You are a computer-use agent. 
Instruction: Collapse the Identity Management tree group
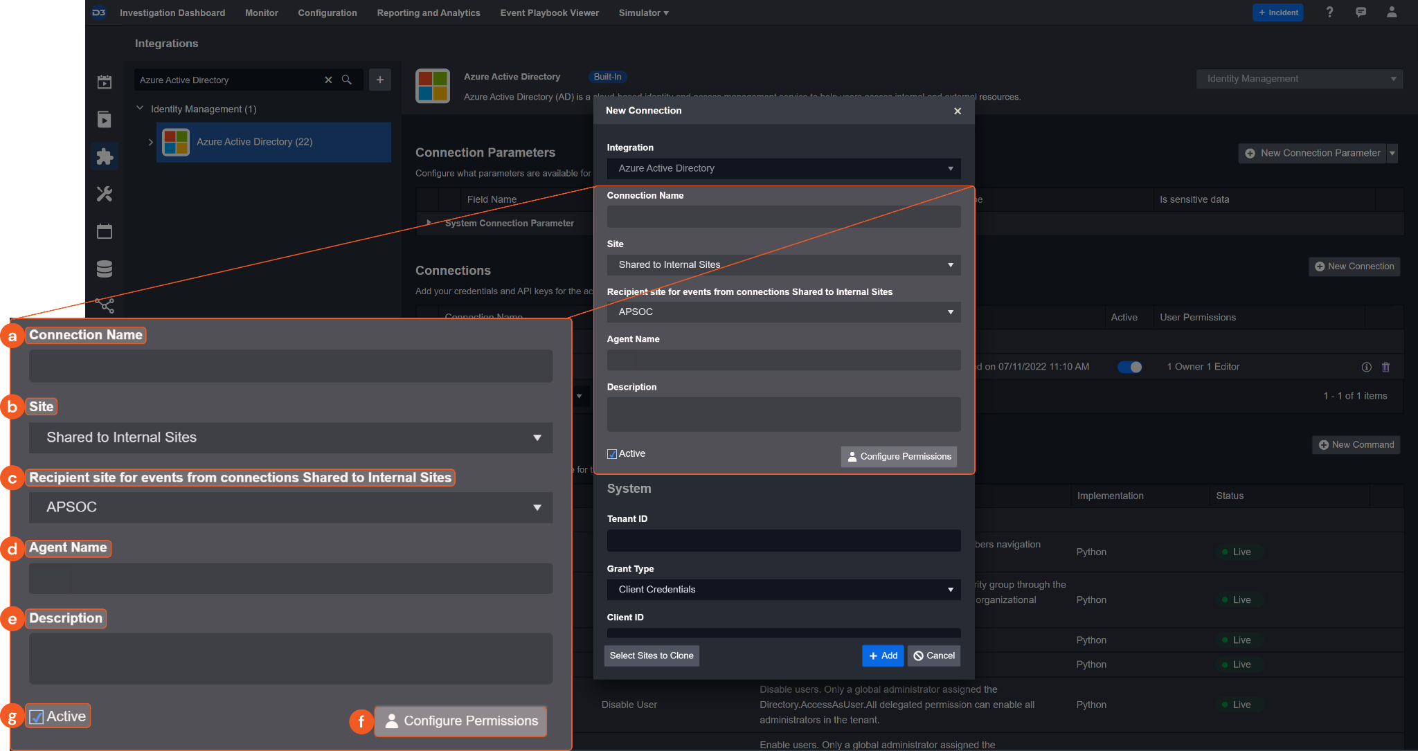coord(140,109)
